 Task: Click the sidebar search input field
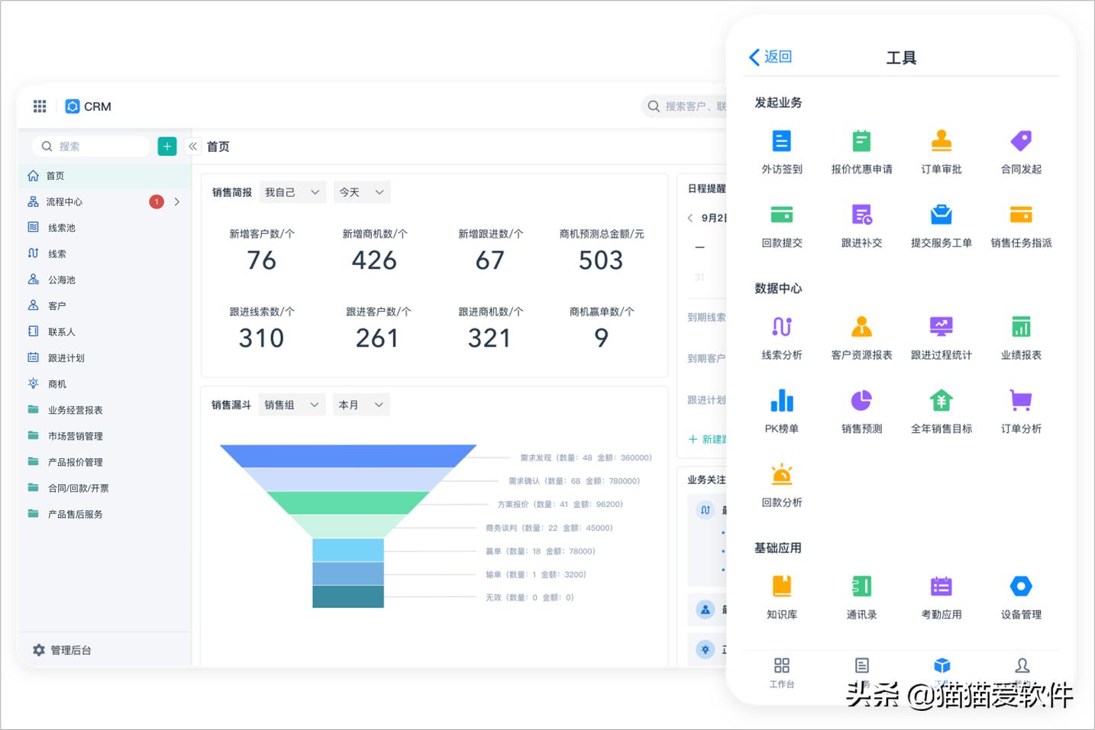point(92,146)
